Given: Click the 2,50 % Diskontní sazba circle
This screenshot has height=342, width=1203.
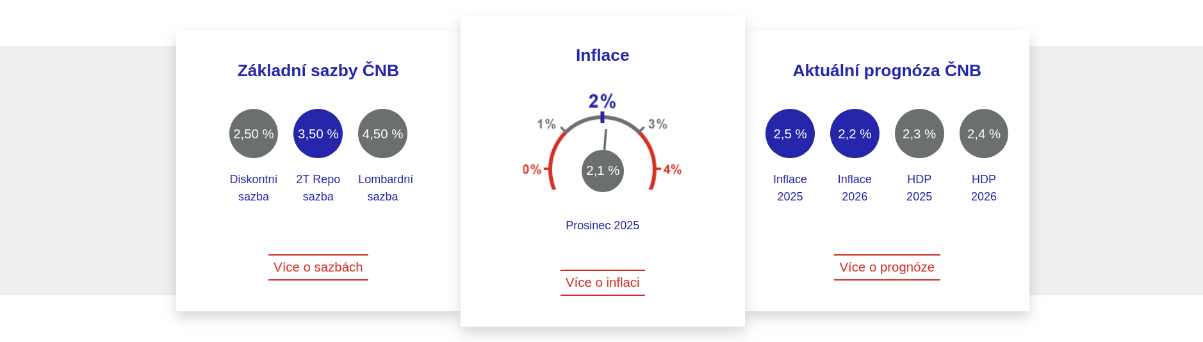Looking at the screenshot, I should pos(254,133).
